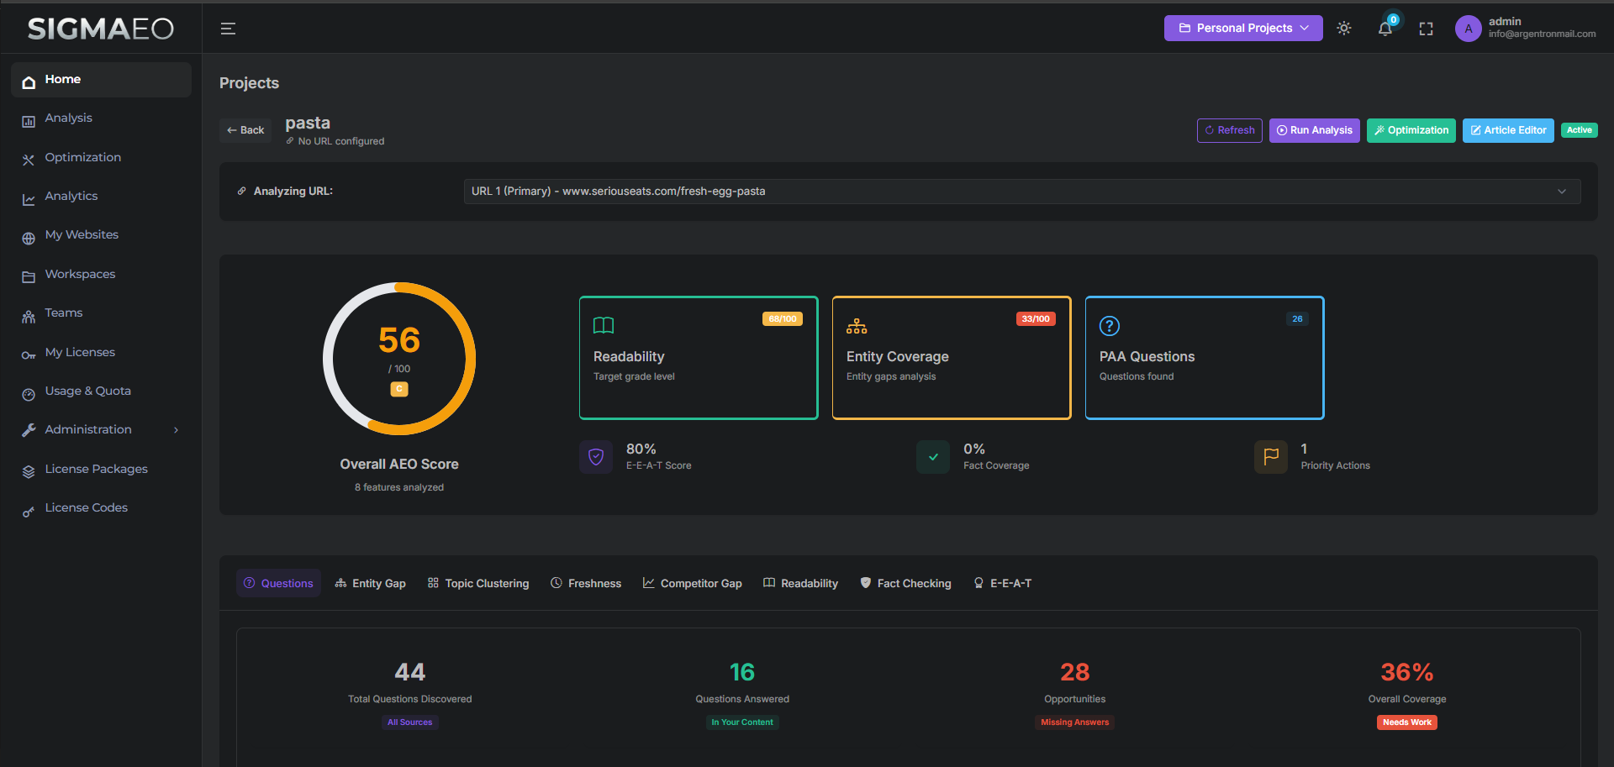Select the Fact Checking tab

[x=905, y=583]
